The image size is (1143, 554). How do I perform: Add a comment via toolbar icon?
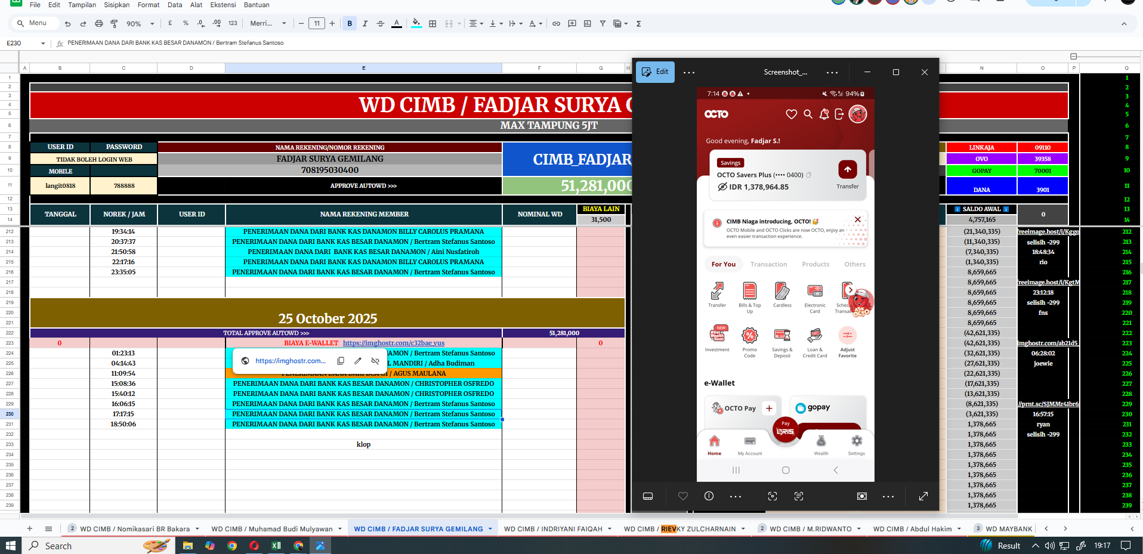[x=572, y=23]
